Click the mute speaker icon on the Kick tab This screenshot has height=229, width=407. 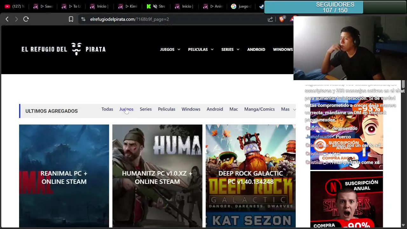(155, 6)
